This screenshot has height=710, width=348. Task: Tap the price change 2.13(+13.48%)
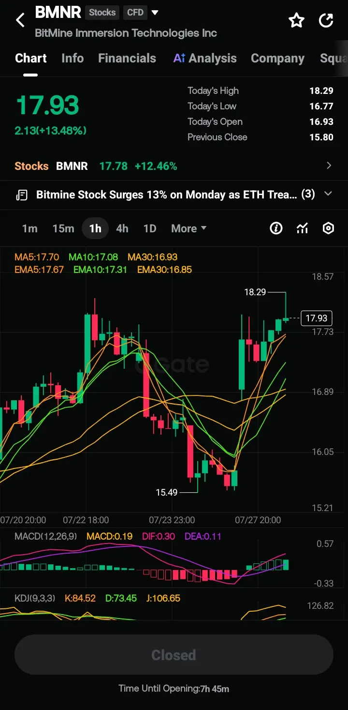pos(50,131)
